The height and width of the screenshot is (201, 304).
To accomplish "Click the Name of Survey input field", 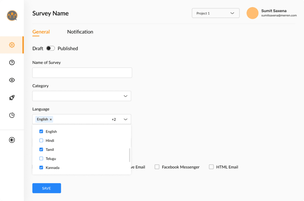I will [82, 73].
